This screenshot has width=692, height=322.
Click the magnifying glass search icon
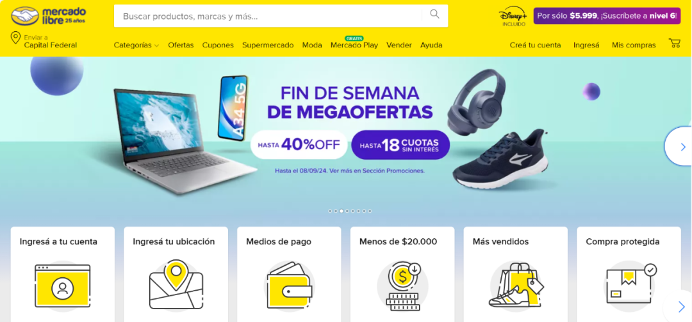click(x=434, y=15)
